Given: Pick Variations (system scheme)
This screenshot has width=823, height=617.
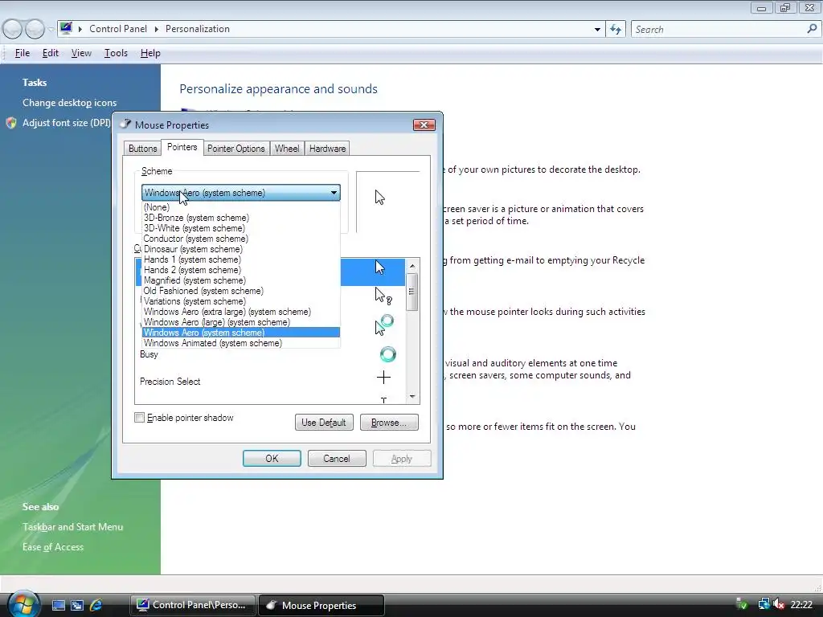Looking at the screenshot, I should coord(241,301).
